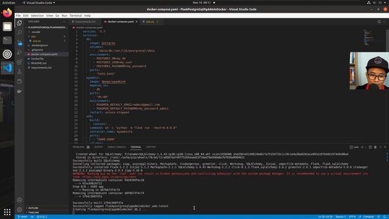The image size is (389, 219).
Task: Kill the terminal with the trash icon
Action: click(375, 147)
